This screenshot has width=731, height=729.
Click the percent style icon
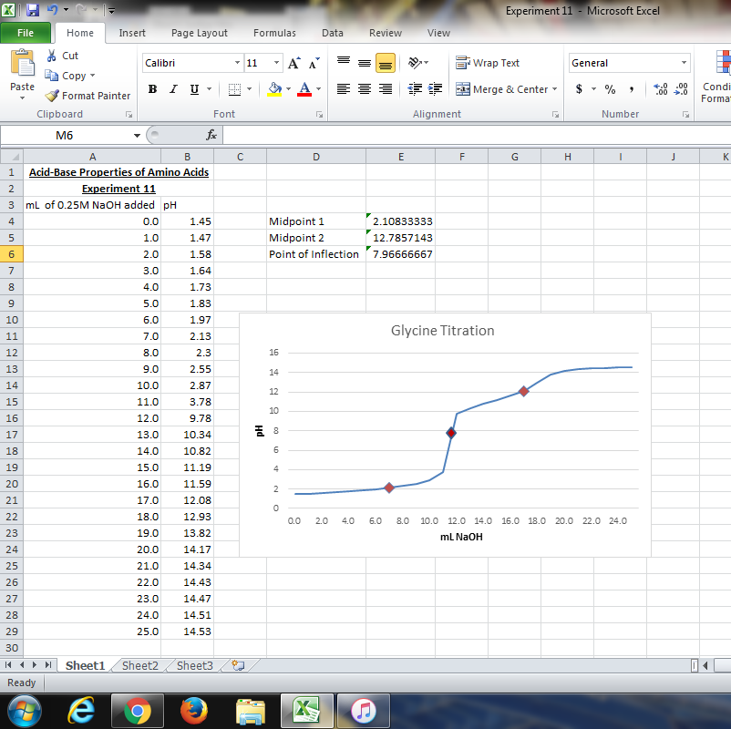point(610,89)
